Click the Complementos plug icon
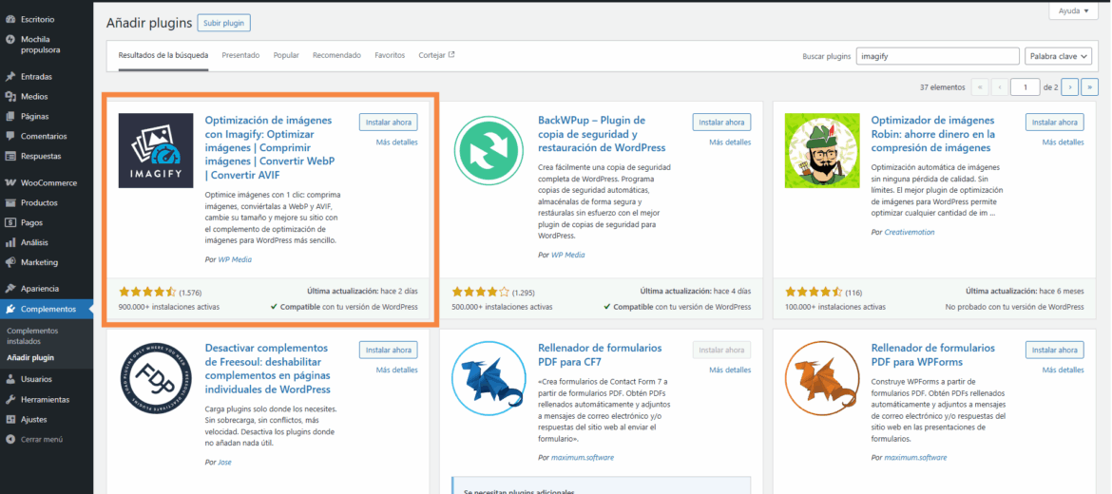 tap(10, 309)
